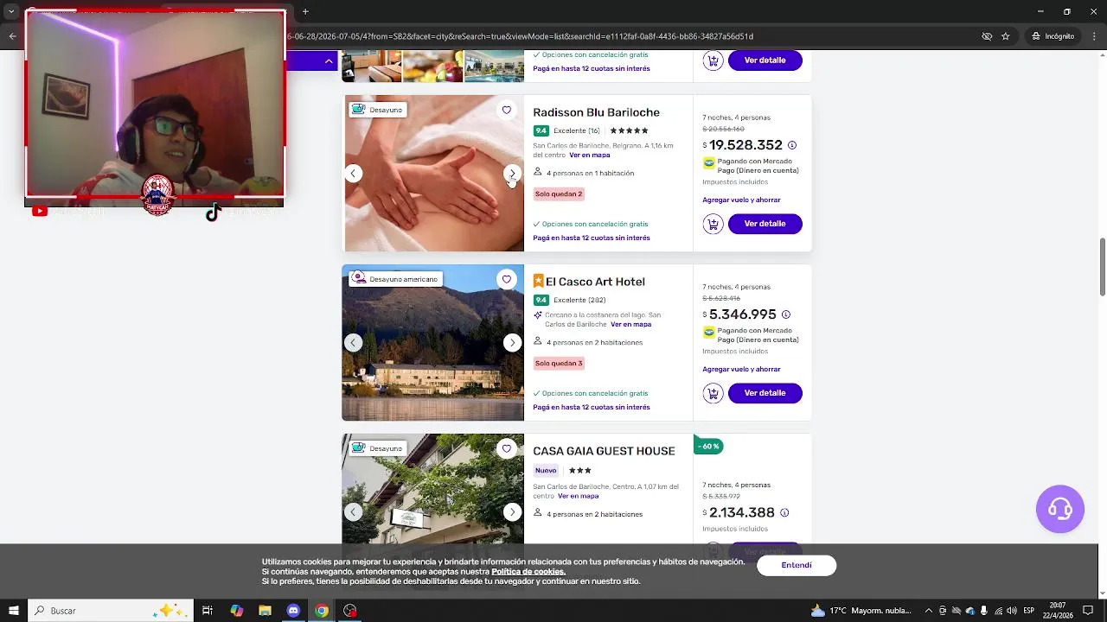Click 'Excelente (16)' rating text

577,131
